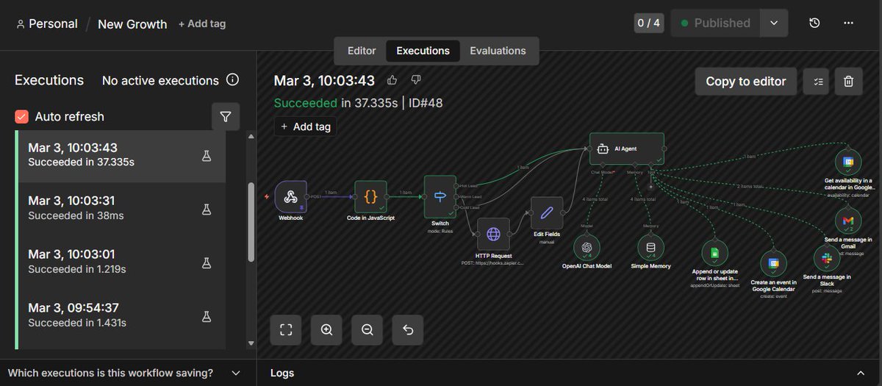
Task: Click the fit to view icon
Action: pos(286,330)
